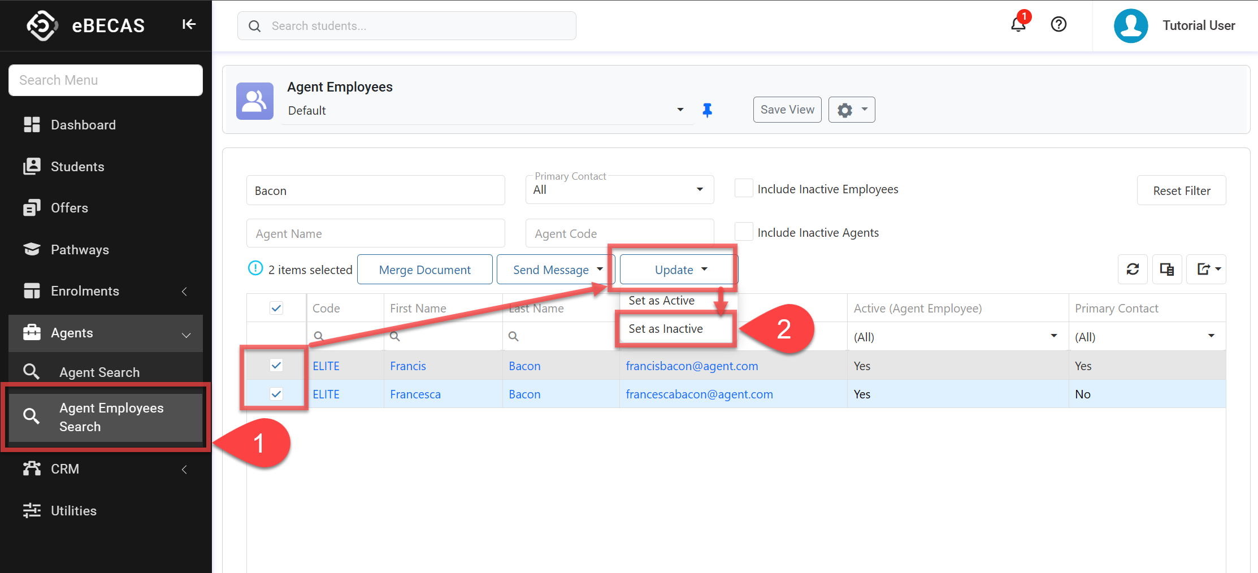The image size is (1258, 573).
Task: Click the Pathways graduation cap icon
Action: [32, 249]
